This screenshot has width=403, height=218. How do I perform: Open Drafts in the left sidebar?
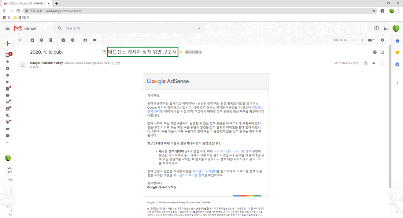(8, 89)
